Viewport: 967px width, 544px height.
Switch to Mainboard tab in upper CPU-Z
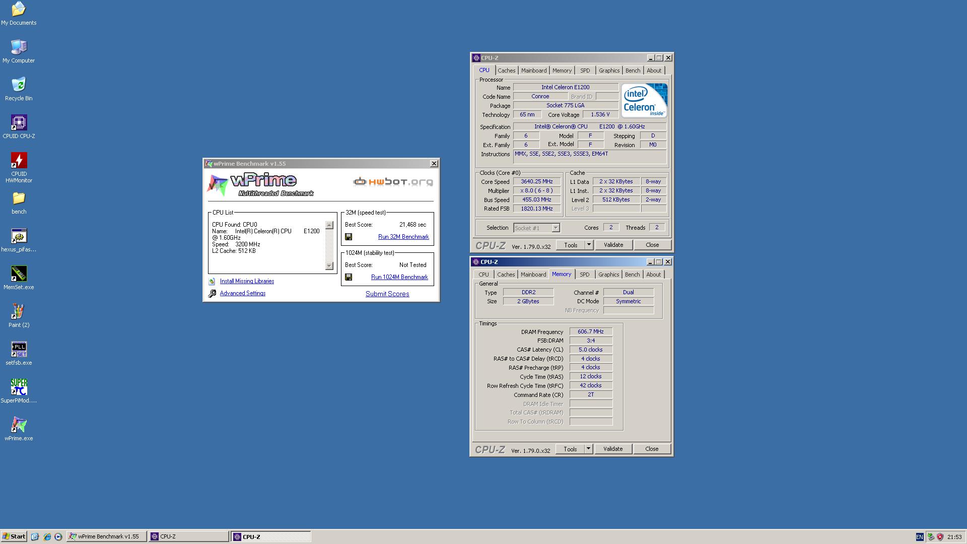(534, 71)
